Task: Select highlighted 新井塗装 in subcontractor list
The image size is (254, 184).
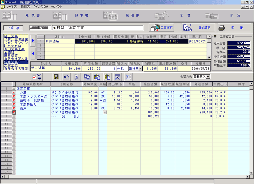Action: 16,62
